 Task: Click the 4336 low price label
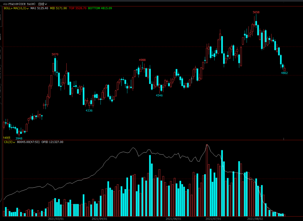coord(89,110)
